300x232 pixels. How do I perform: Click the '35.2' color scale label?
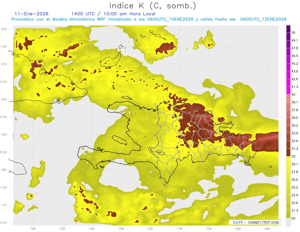(x=295, y=125)
